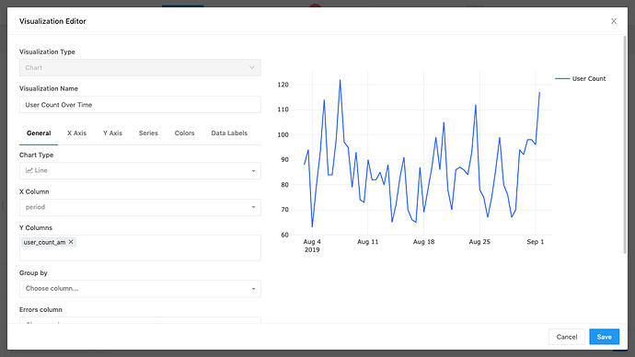This screenshot has width=635, height=357.
Task: Switch to the X Axis tab
Action: (x=77, y=133)
